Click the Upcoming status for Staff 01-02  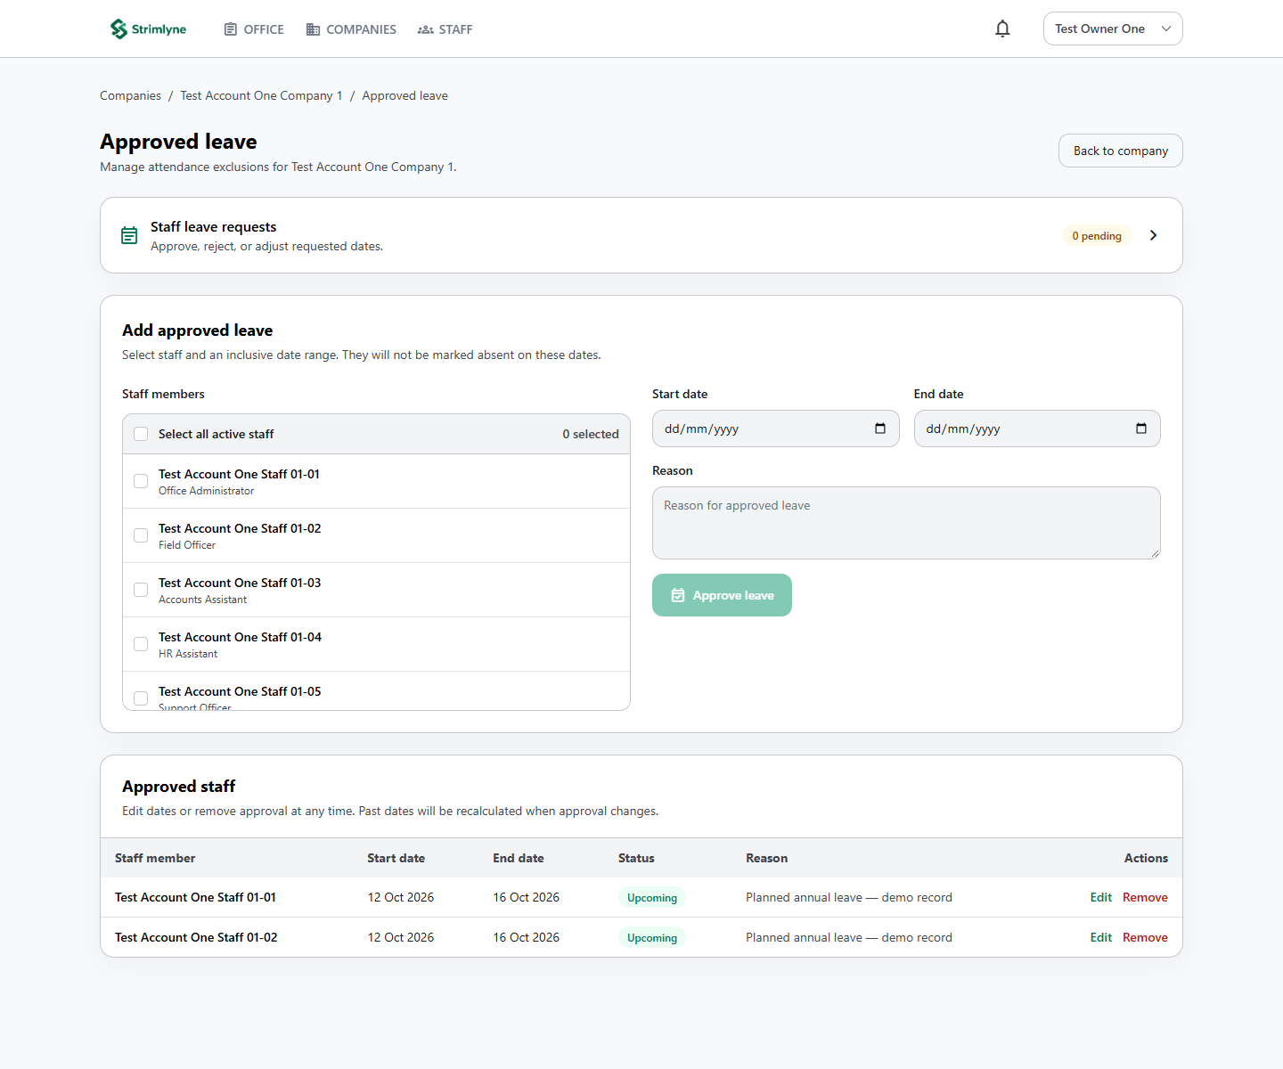(652, 938)
